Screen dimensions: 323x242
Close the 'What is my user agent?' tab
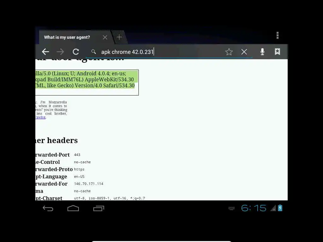click(x=105, y=37)
